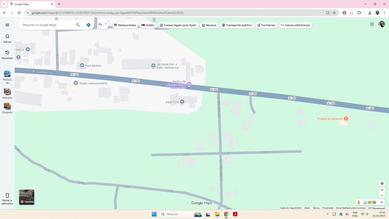Screen dimensions: 389x219
Task: Open Chrome downloads icon
Action: click(370, 13)
